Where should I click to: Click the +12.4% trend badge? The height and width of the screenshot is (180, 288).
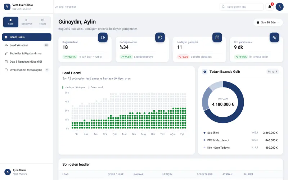coord(69,57)
